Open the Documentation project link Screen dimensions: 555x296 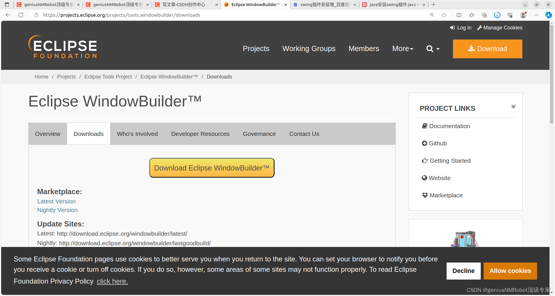point(449,126)
